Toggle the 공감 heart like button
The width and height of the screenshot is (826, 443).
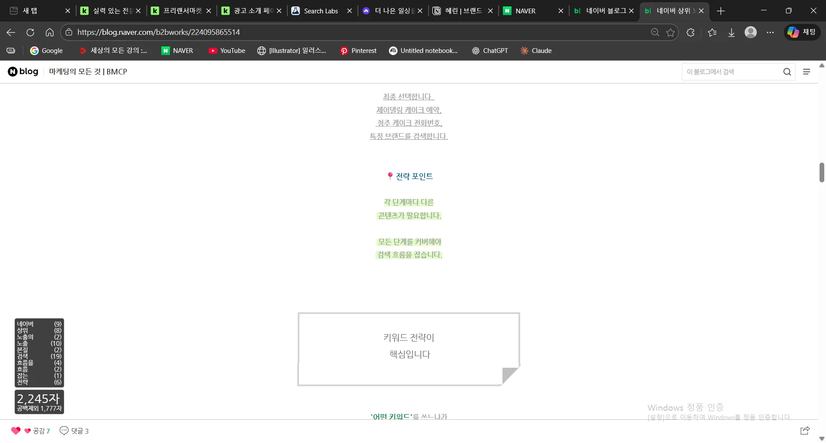pyautogui.click(x=15, y=431)
